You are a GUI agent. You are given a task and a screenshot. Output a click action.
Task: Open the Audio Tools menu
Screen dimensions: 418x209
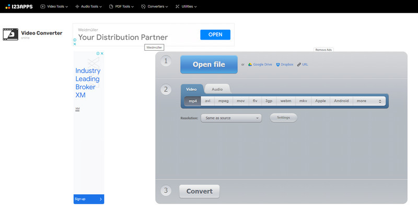[x=90, y=6]
